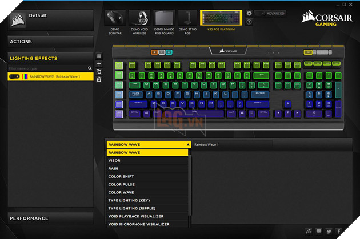Open settings via the gear icon
This screenshot has height=239, width=360.
click(x=249, y=13)
